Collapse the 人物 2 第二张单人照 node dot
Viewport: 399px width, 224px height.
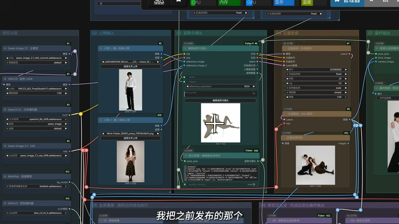click(x=101, y=120)
